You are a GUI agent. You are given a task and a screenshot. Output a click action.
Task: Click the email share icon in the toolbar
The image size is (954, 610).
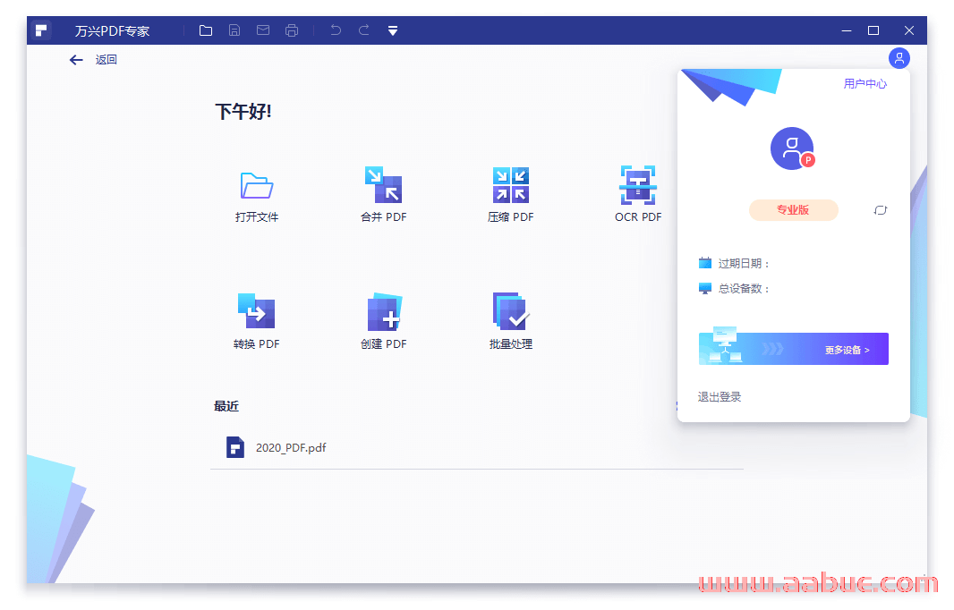click(262, 30)
